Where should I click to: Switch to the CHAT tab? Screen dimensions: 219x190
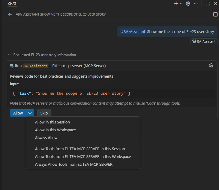click(x=12, y=4)
